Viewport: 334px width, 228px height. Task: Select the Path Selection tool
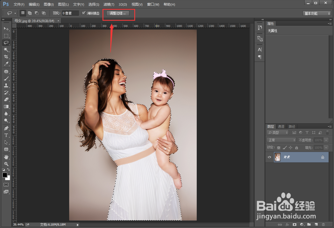point(6,142)
